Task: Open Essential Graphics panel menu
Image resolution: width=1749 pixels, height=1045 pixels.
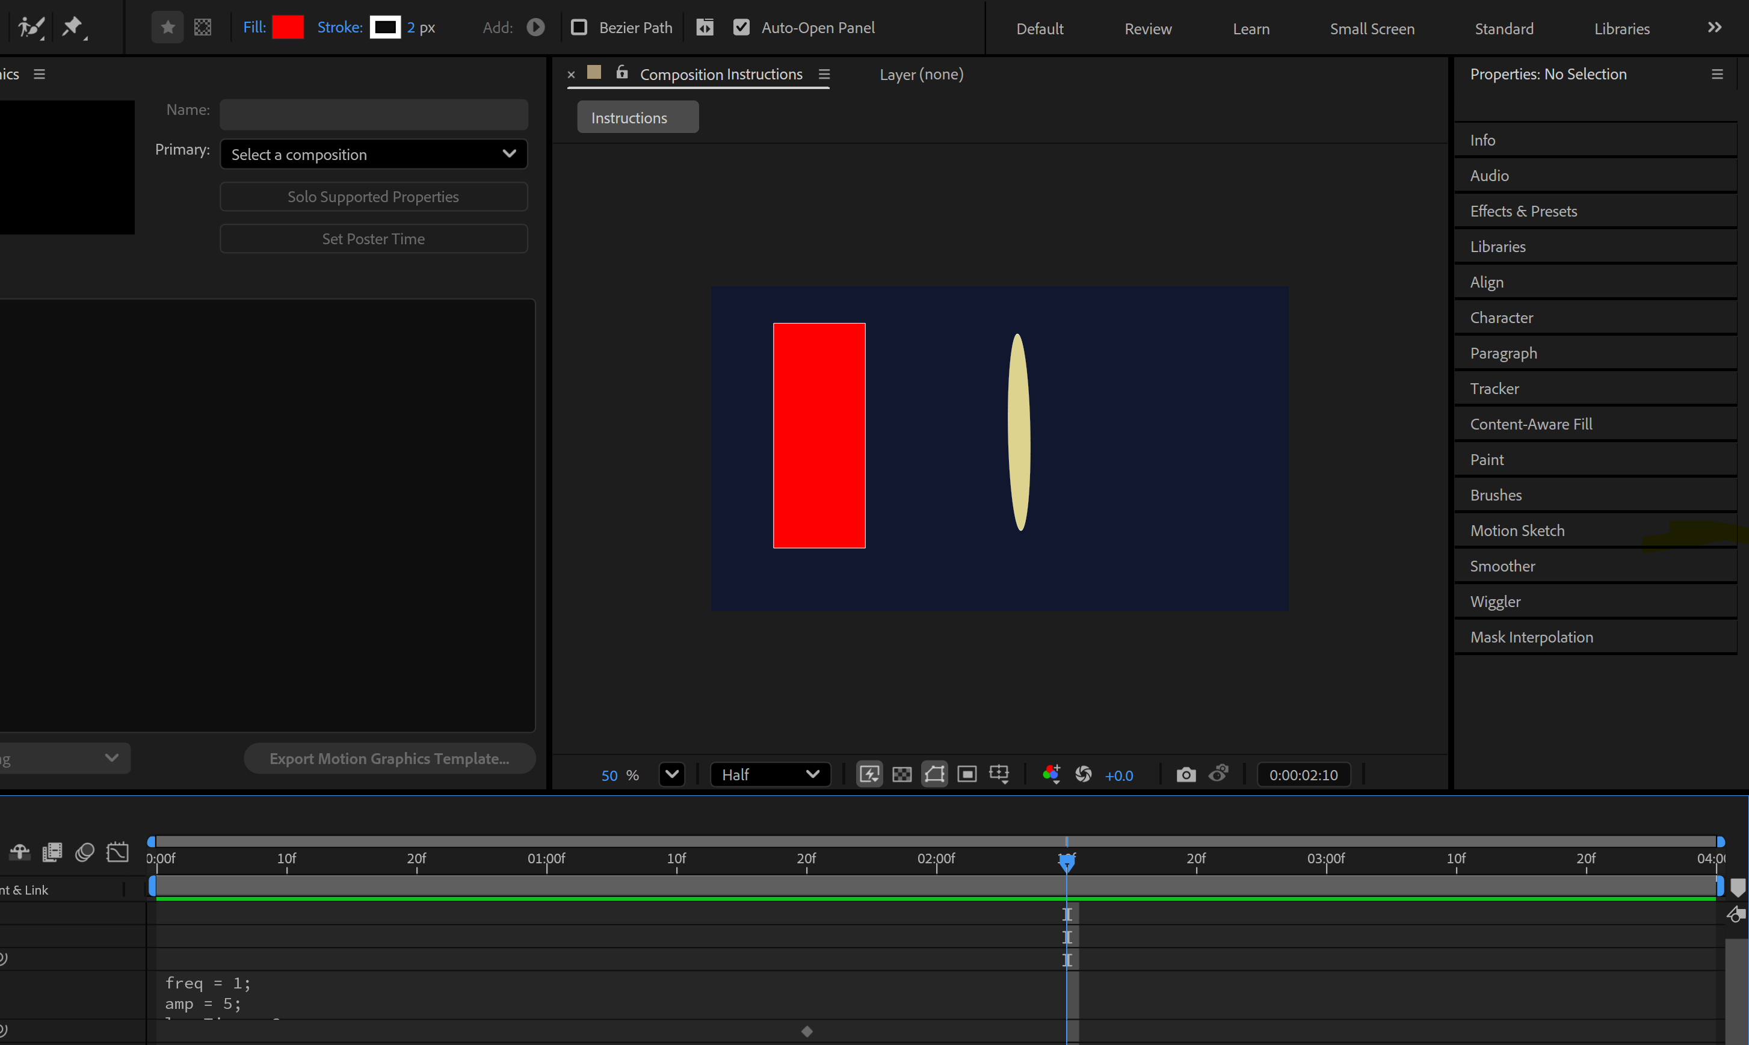Action: point(40,74)
